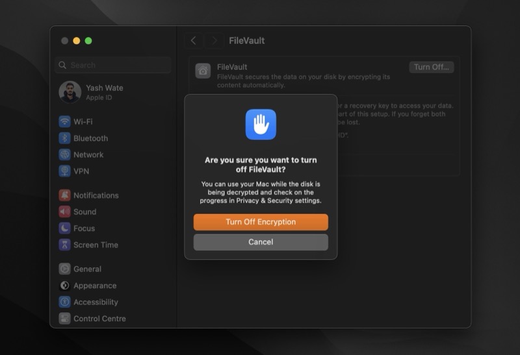The width and height of the screenshot is (520, 355).
Task: Cancel the FileVault dialog
Action: (261, 242)
